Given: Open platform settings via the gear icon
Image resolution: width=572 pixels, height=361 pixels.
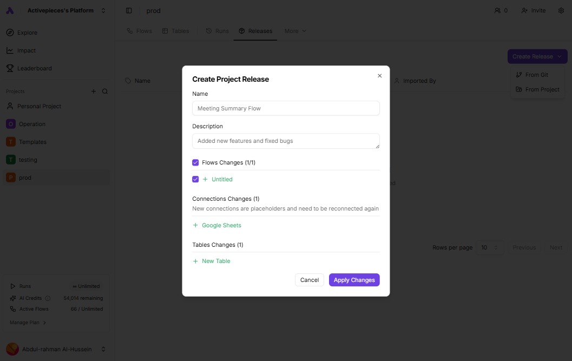Looking at the screenshot, I should coord(561,10).
